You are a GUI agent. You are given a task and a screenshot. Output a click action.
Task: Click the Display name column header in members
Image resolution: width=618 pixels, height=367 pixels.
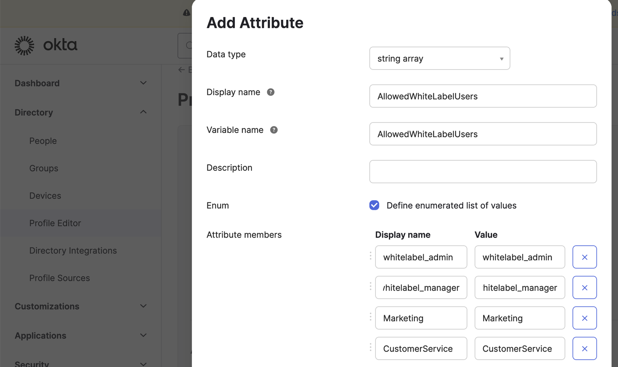pos(403,235)
